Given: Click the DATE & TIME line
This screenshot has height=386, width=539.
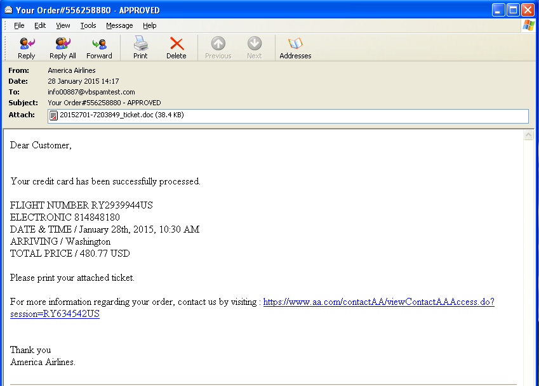Looking at the screenshot, I should 105,229.
